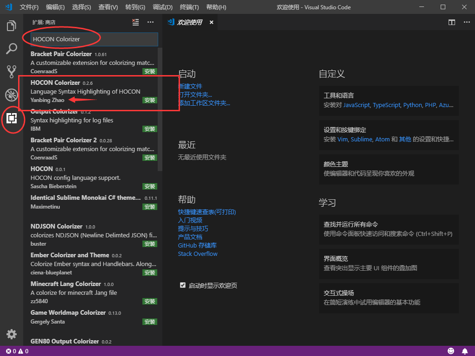Screen dimensions: 475x356
Task: Install the Output Colorizer extension by IBM
Action: [150, 129]
